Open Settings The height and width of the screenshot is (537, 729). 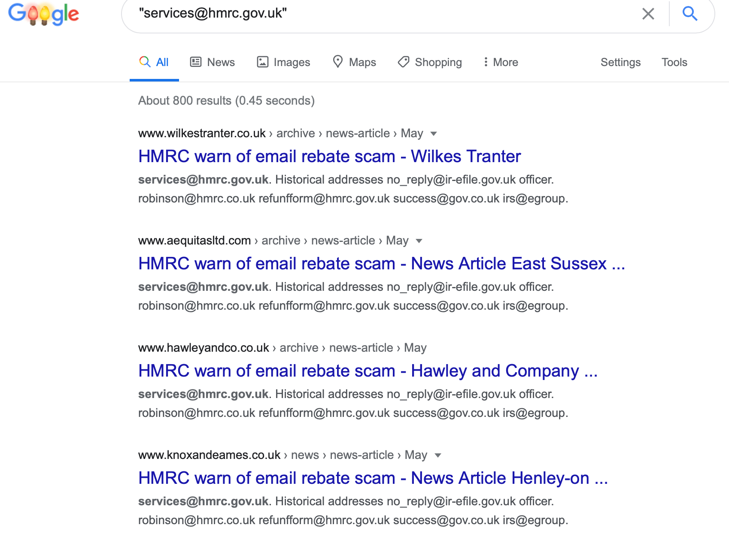click(620, 62)
